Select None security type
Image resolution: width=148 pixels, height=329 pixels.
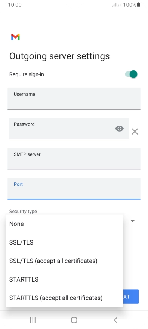point(65,224)
